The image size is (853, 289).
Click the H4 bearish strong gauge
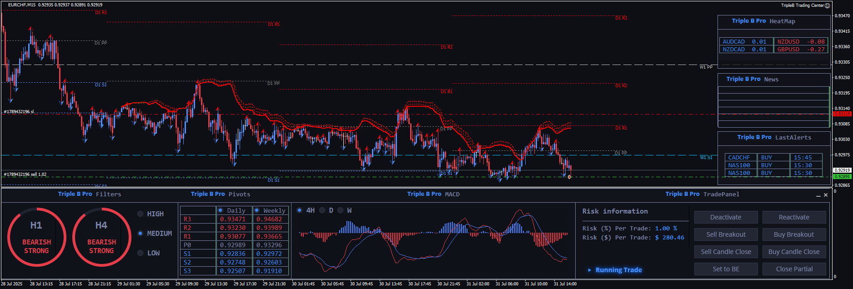pos(101,237)
